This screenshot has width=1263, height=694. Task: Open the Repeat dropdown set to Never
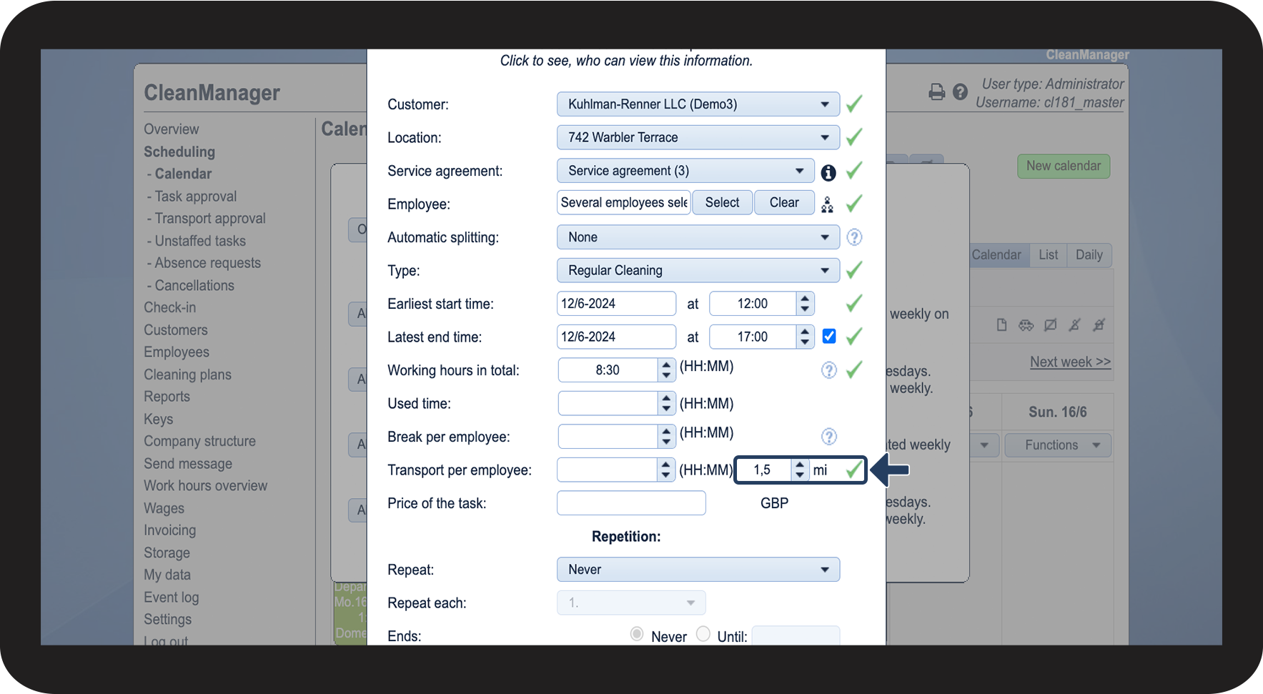pos(698,570)
